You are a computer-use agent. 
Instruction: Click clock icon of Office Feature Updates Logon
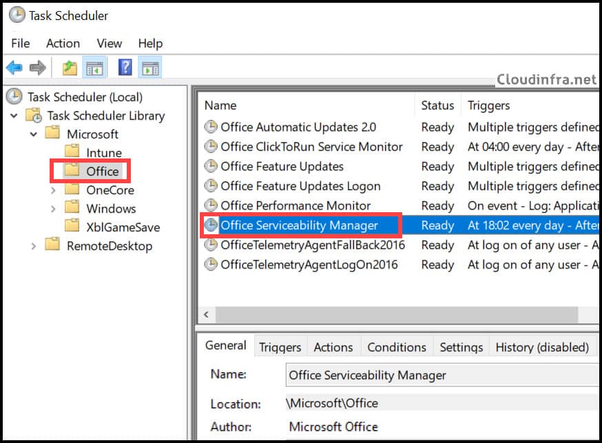click(211, 185)
